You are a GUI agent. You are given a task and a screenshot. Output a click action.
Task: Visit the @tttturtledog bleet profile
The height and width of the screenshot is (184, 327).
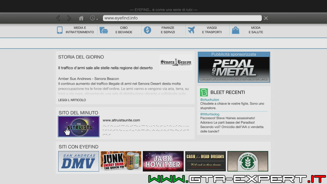coord(210,114)
